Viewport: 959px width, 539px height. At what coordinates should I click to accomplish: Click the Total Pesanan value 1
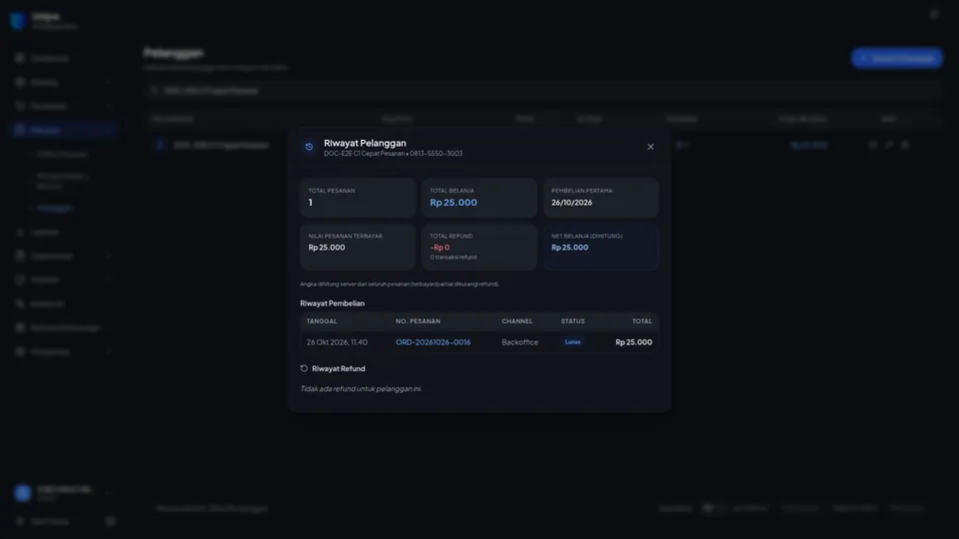pyautogui.click(x=311, y=203)
